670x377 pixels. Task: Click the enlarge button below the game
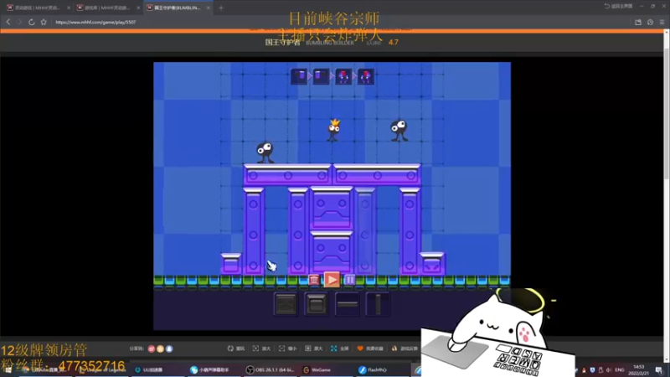coord(261,349)
